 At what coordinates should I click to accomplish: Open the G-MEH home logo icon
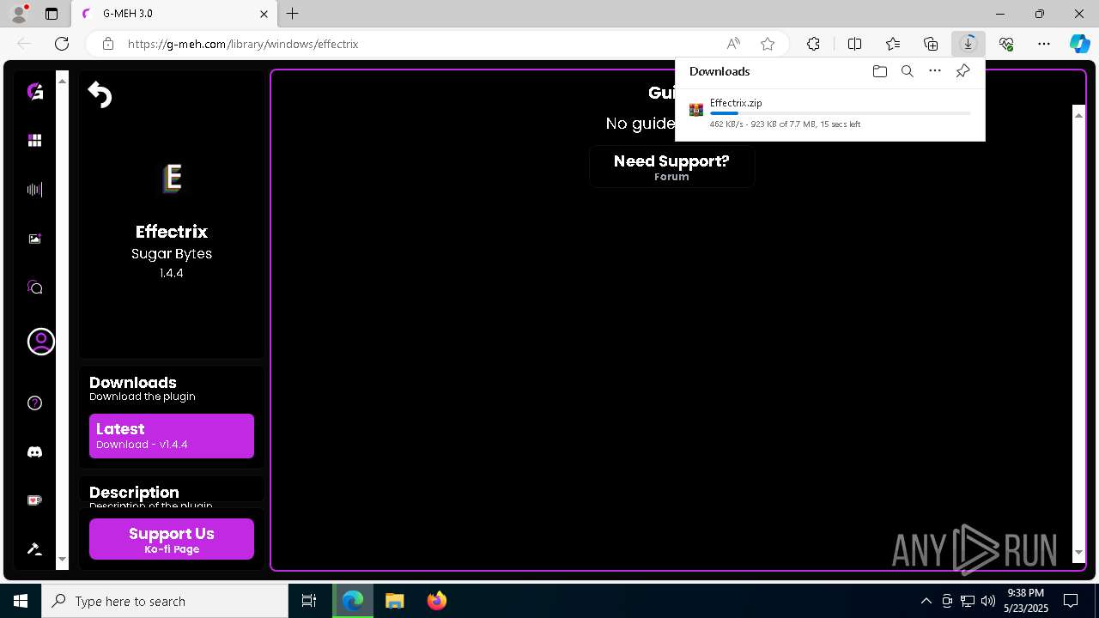(x=34, y=91)
